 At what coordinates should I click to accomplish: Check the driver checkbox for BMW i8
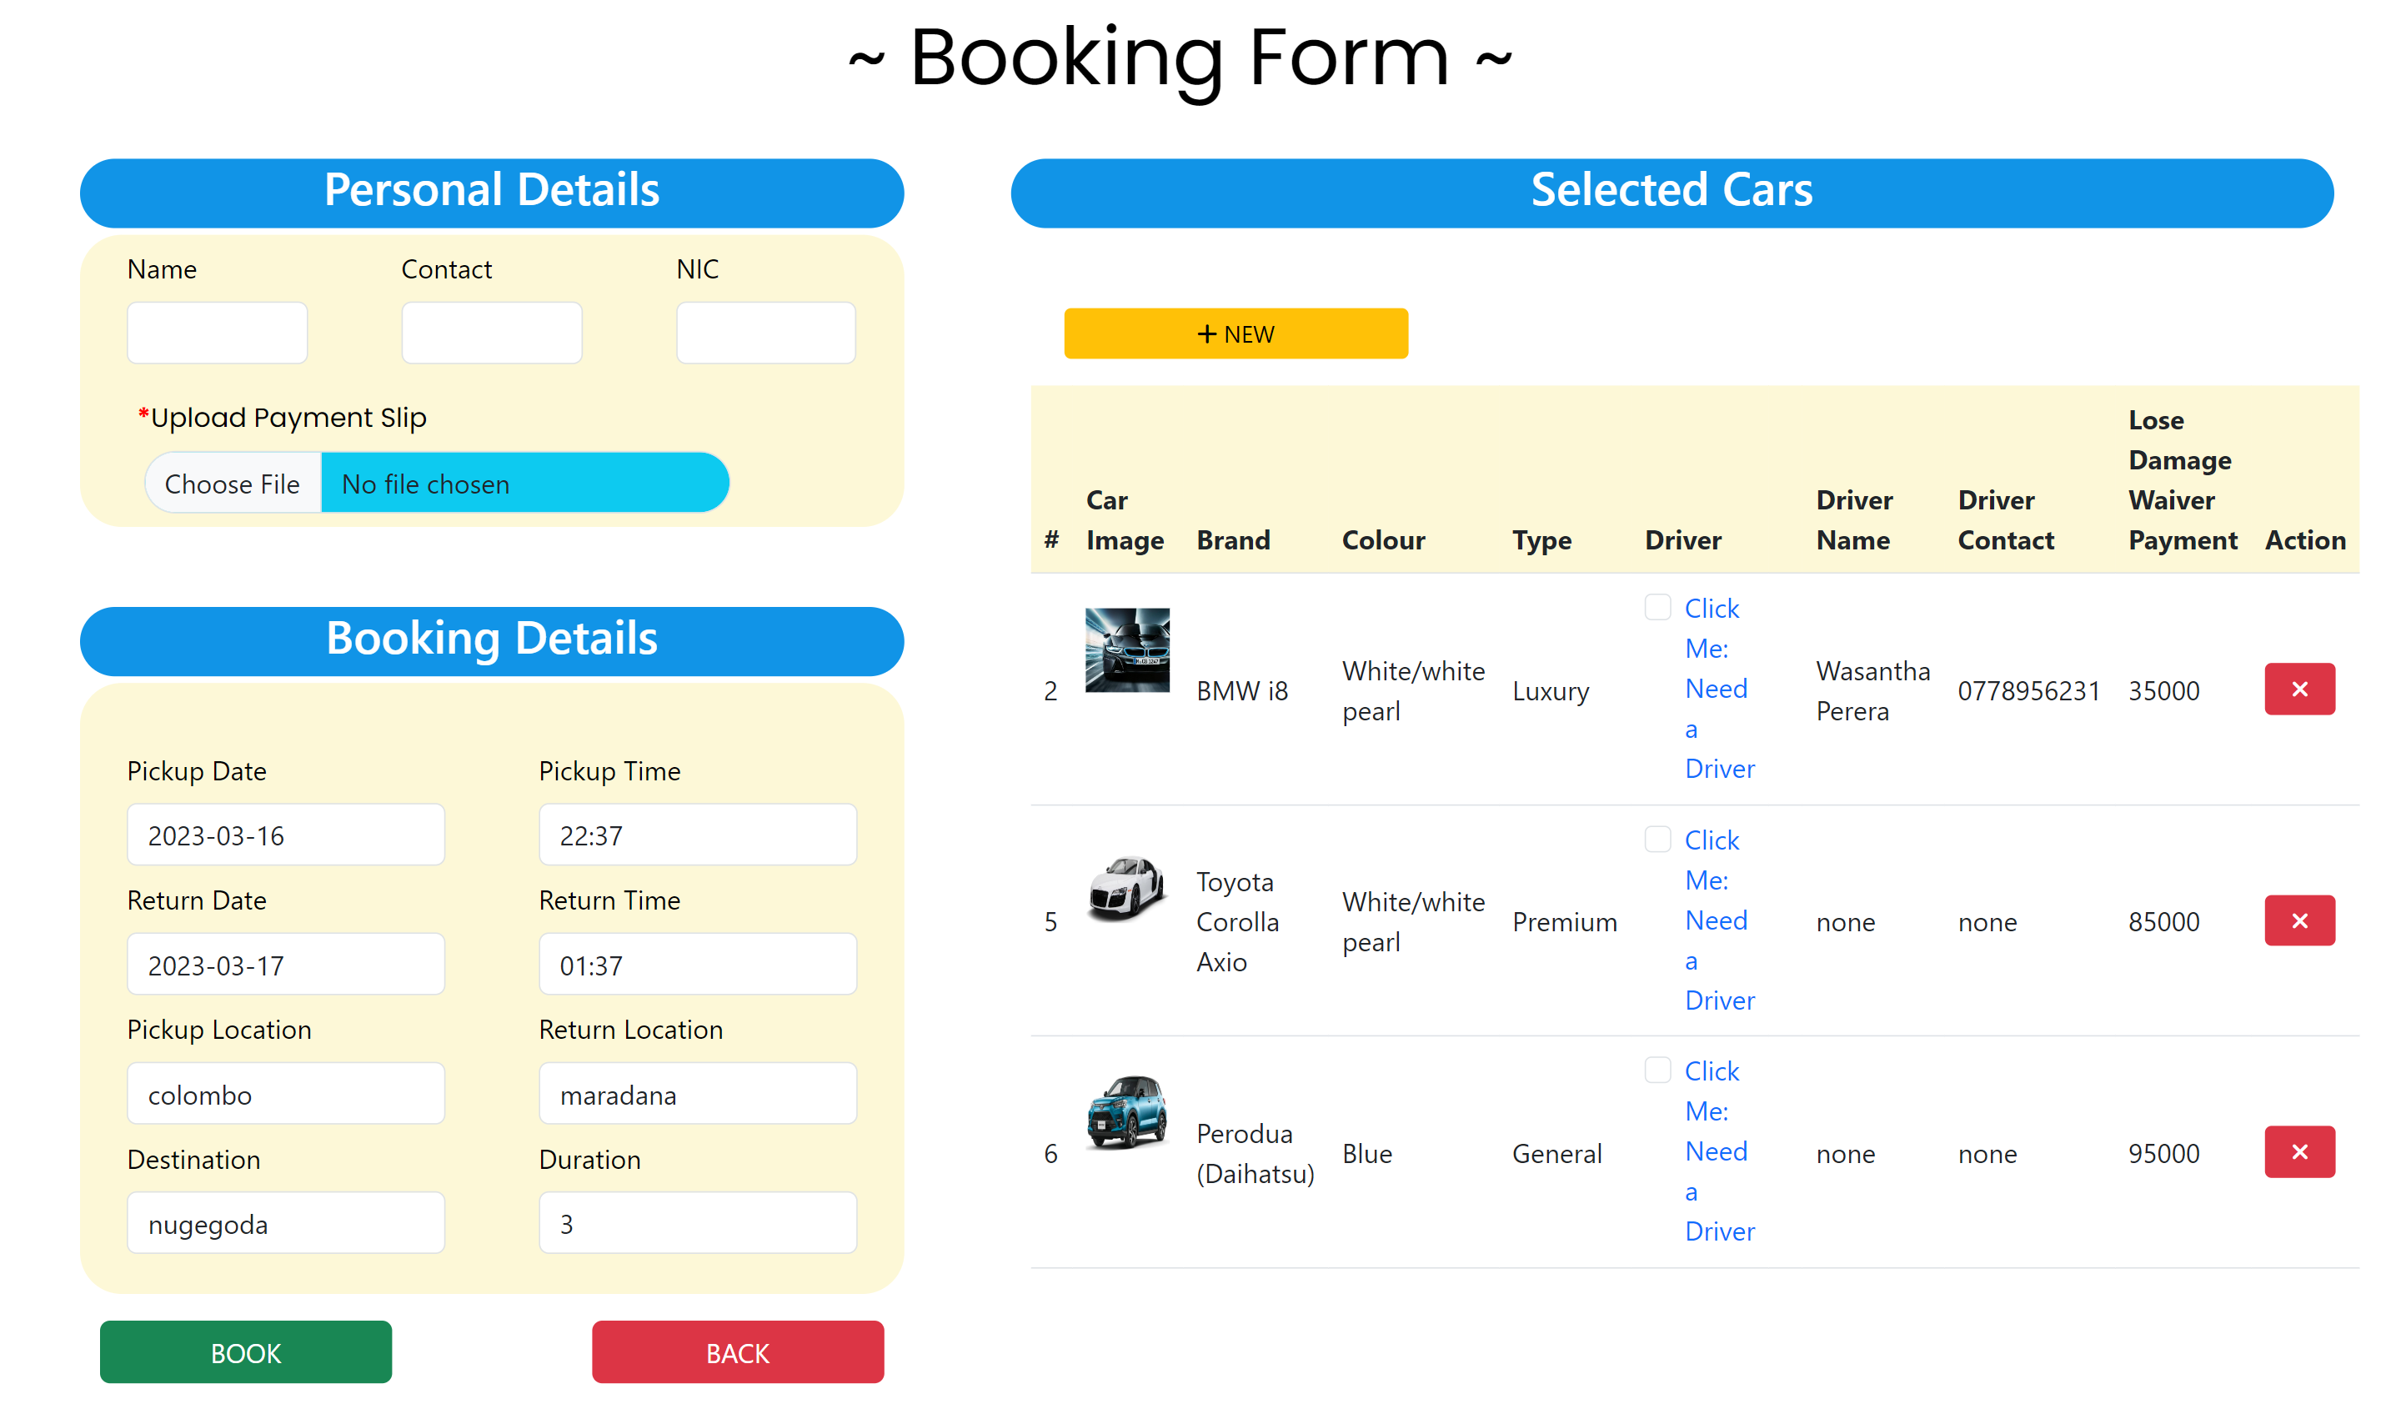1657,607
